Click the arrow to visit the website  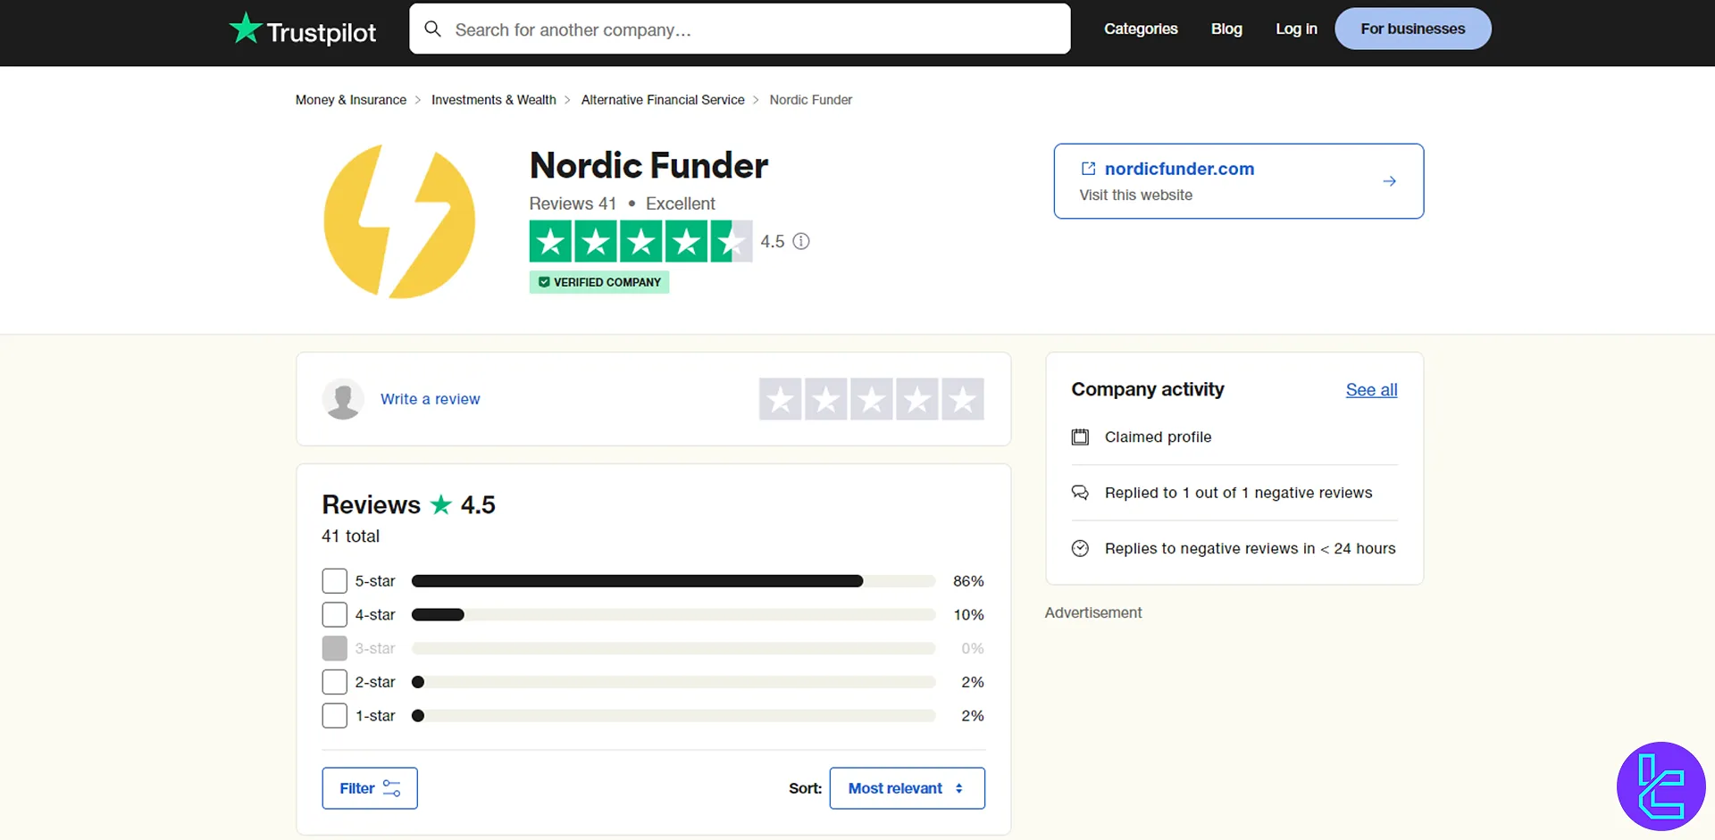point(1389,180)
